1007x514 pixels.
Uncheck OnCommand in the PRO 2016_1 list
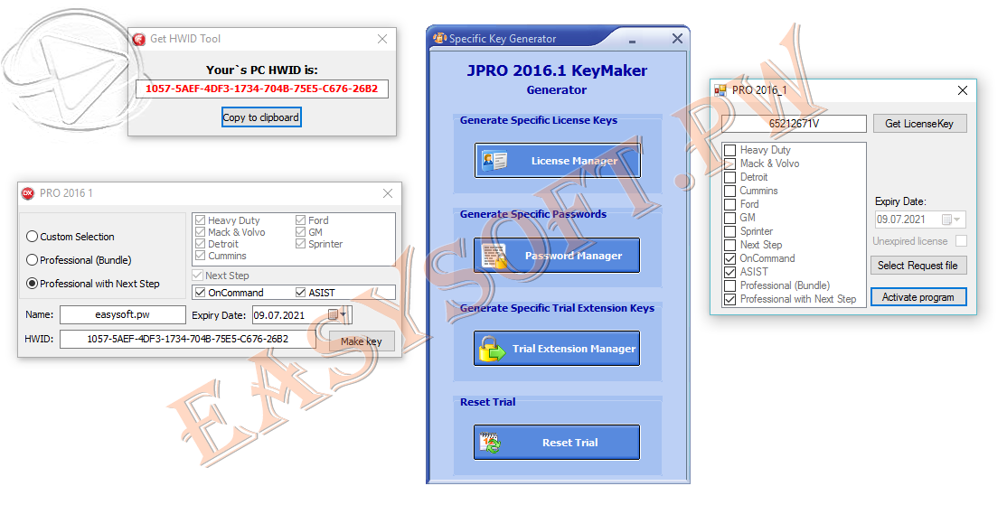729,258
